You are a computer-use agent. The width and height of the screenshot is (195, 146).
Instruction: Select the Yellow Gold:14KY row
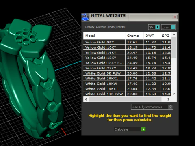click(x=127, y=53)
